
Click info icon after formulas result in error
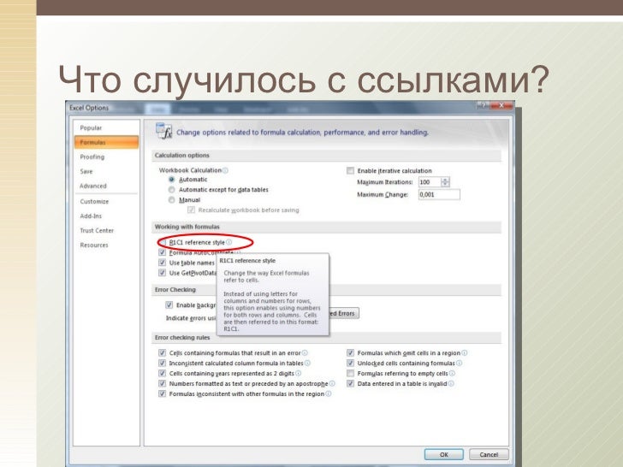(x=305, y=353)
